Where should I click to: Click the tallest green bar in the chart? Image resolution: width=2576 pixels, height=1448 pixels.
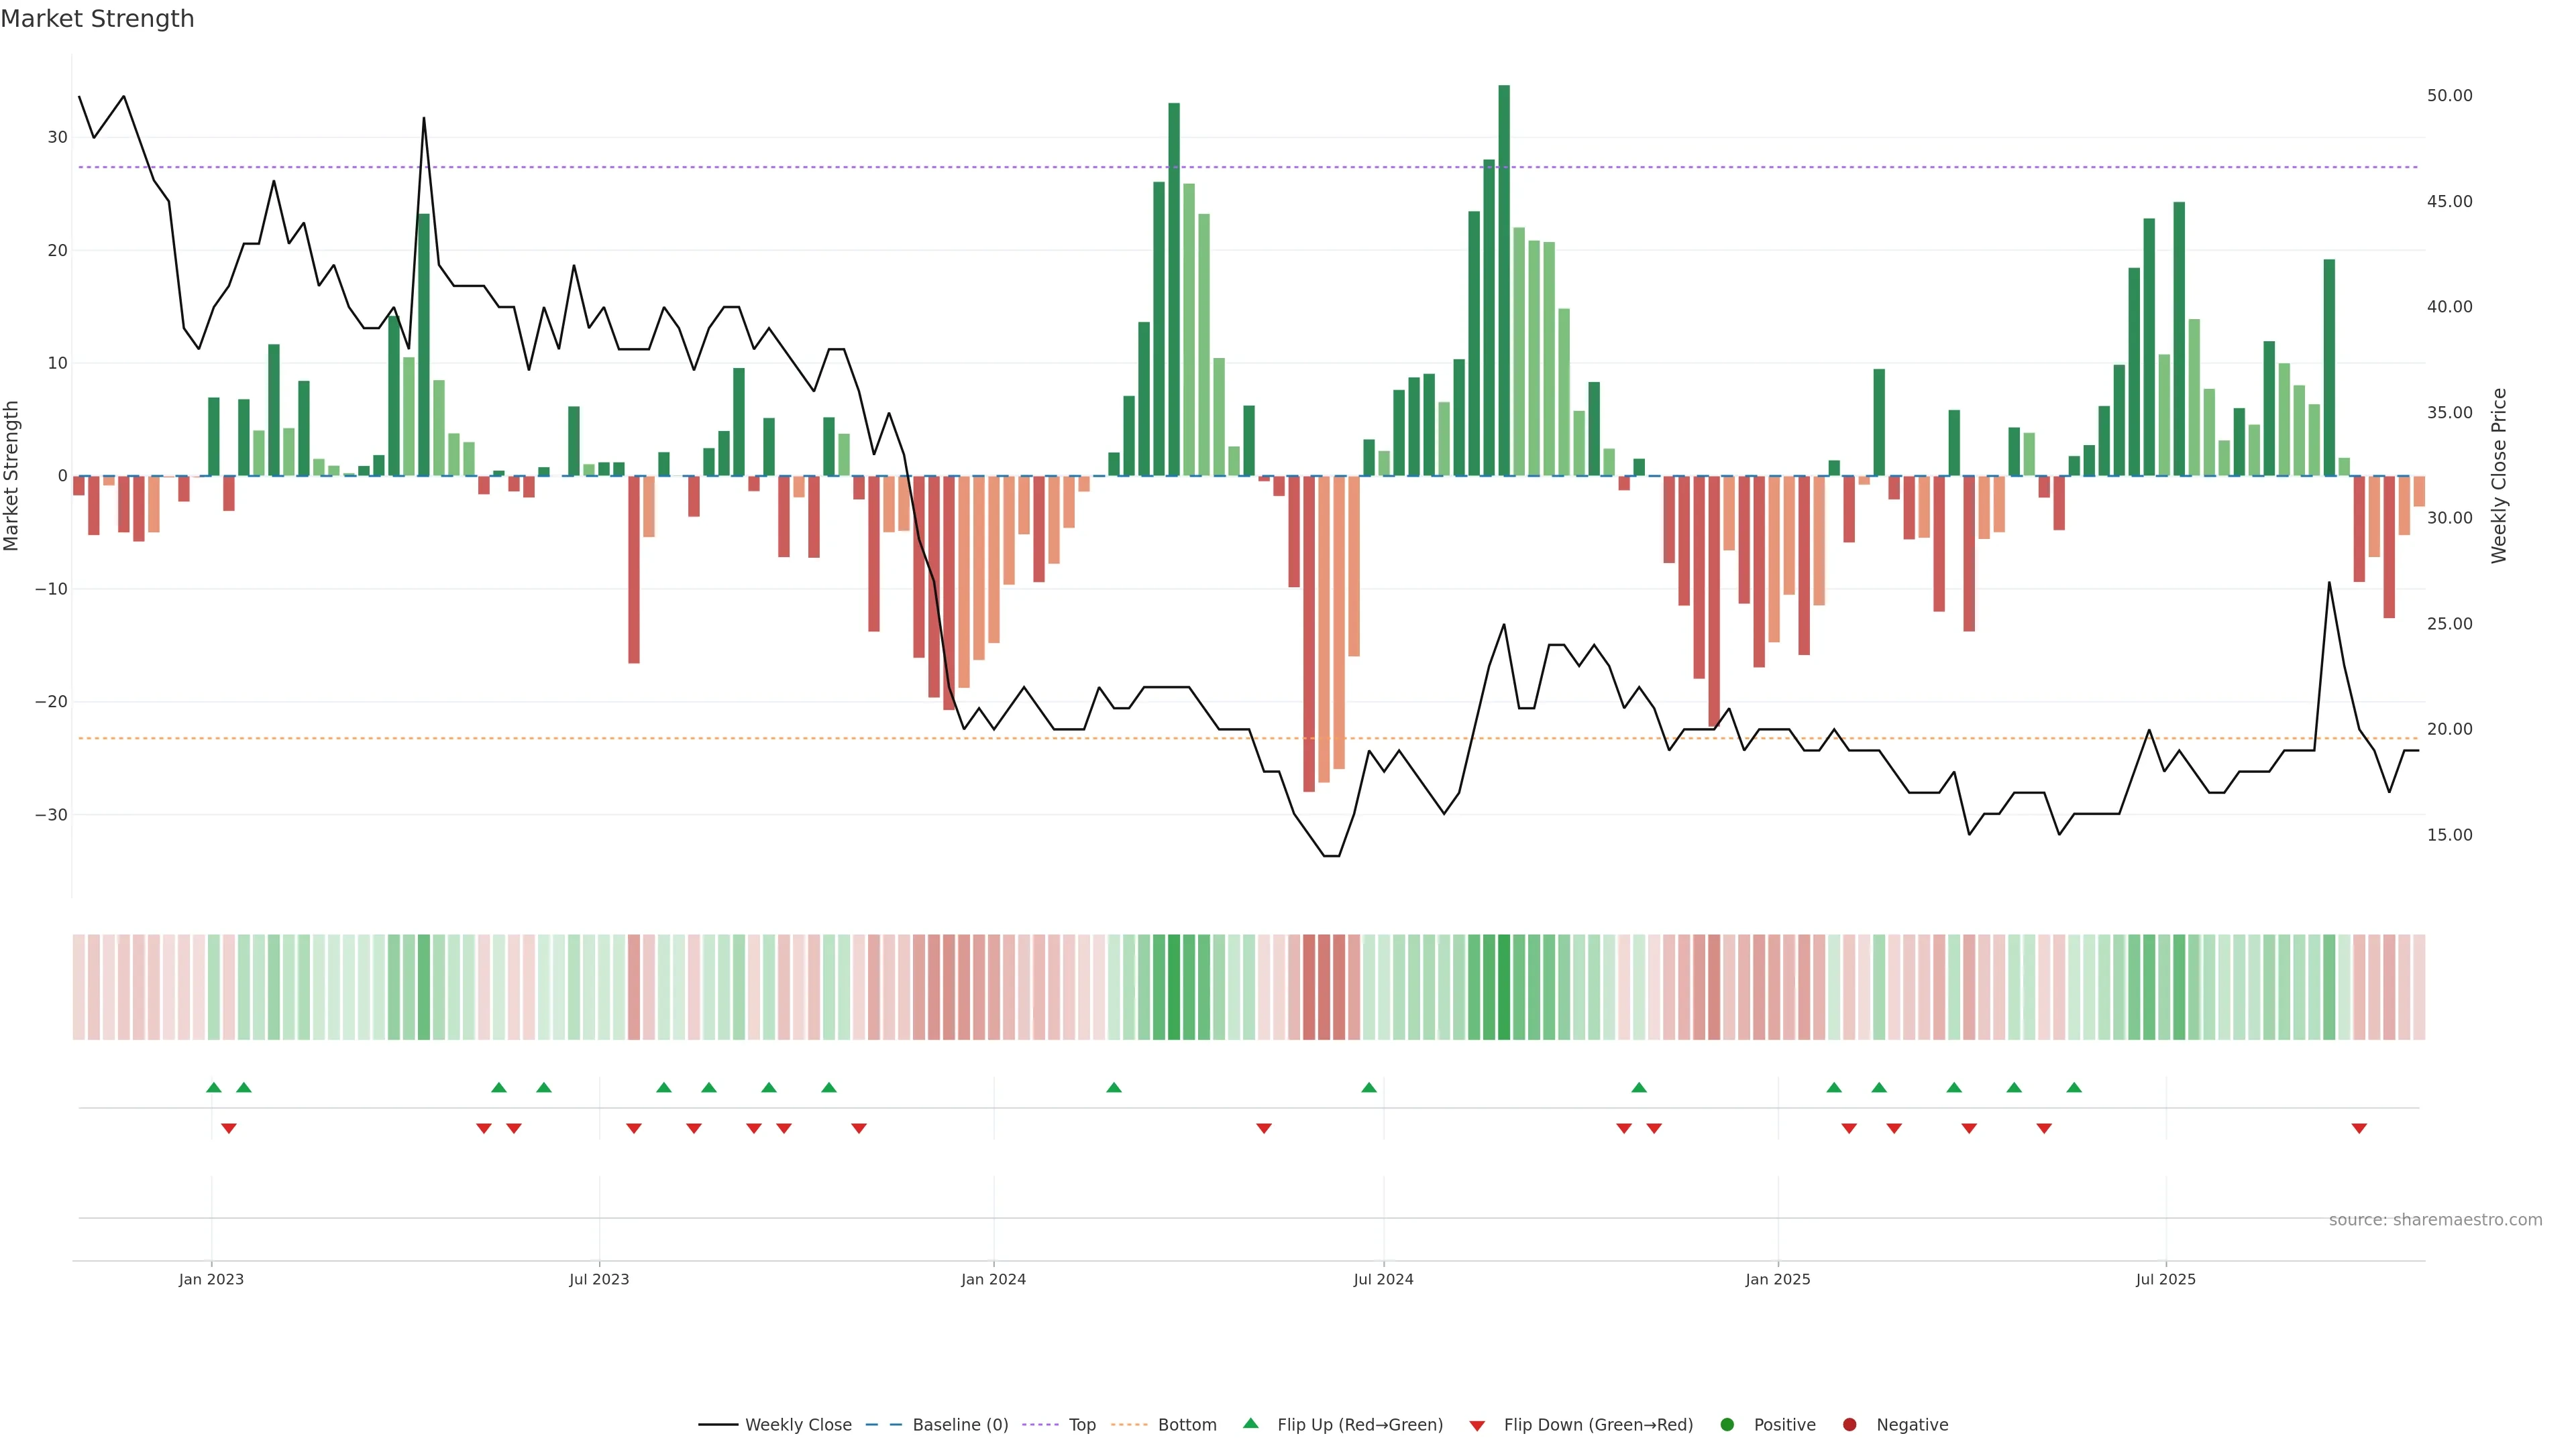click(1504, 280)
